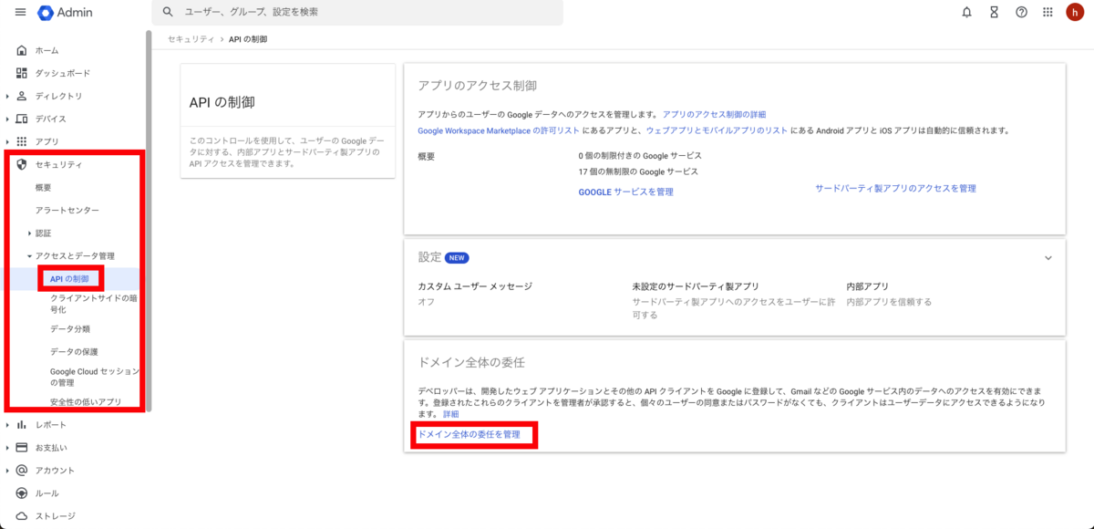
Task: Click カスタム ユーザー メッセージ setting
Action: pyautogui.click(x=474, y=286)
